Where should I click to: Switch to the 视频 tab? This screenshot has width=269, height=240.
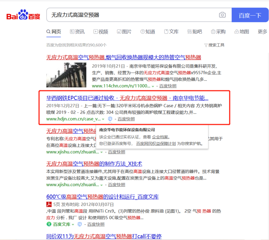click(x=101, y=32)
